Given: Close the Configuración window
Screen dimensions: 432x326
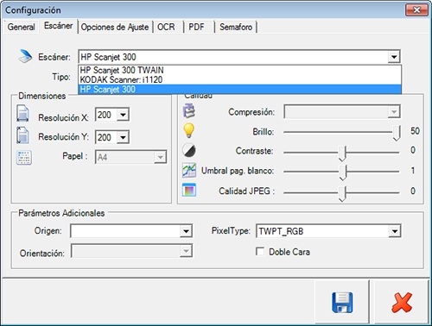Looking at the screenshot, I should tap(416, 10).
